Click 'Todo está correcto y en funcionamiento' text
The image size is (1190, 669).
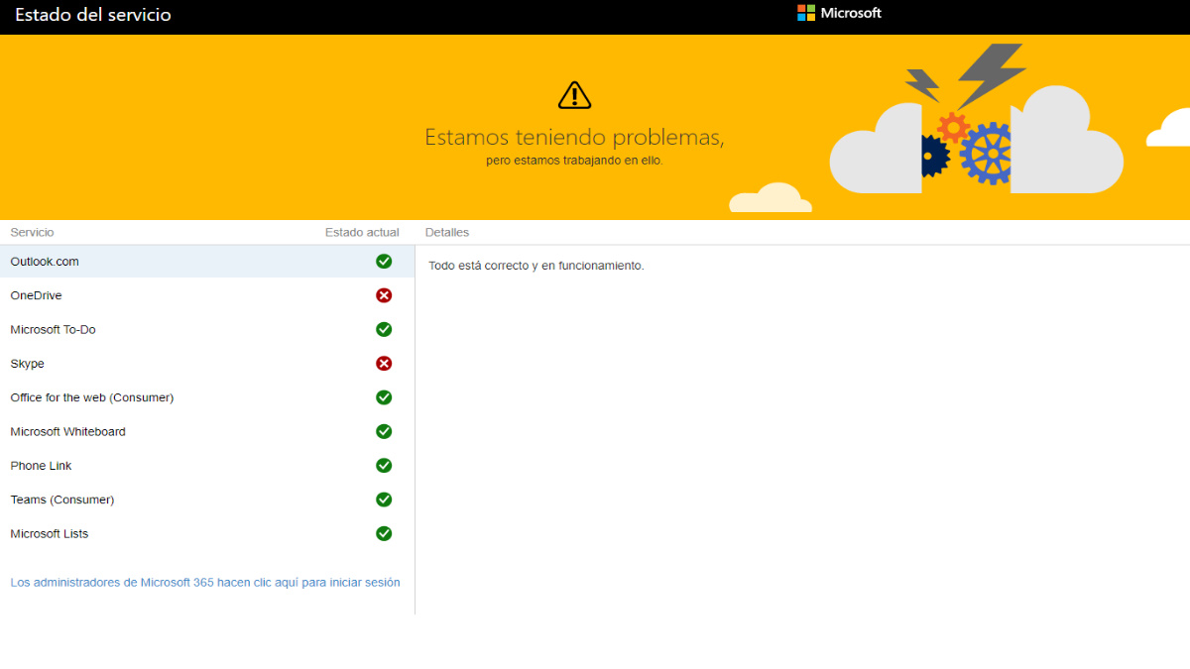[x=536, y=266]
